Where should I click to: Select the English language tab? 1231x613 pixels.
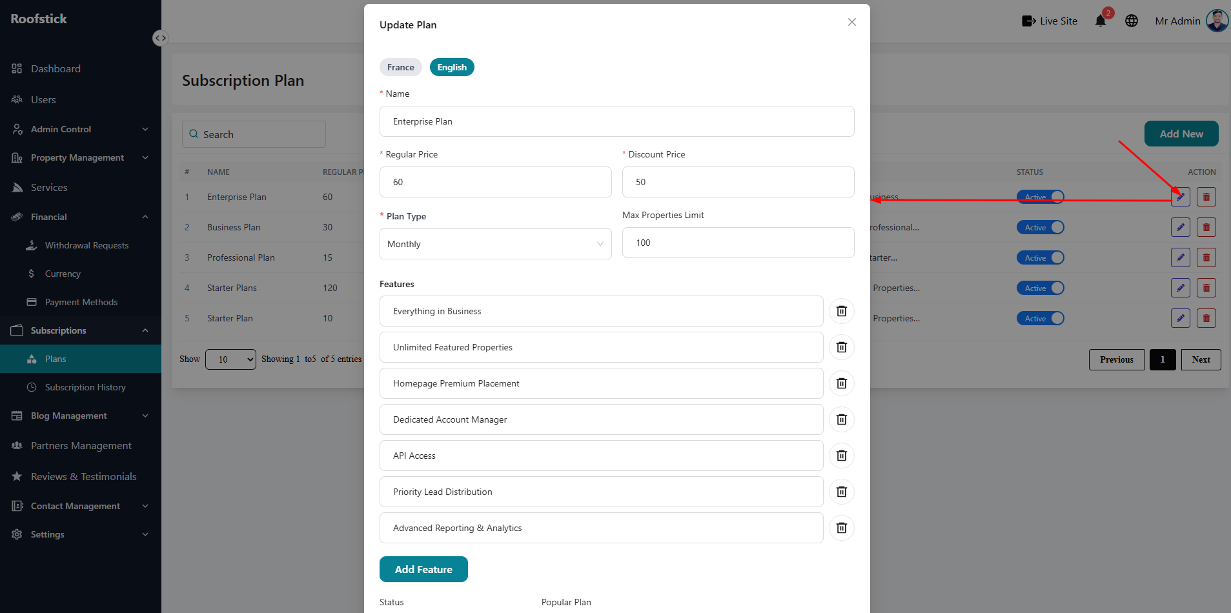pos(452,67)
